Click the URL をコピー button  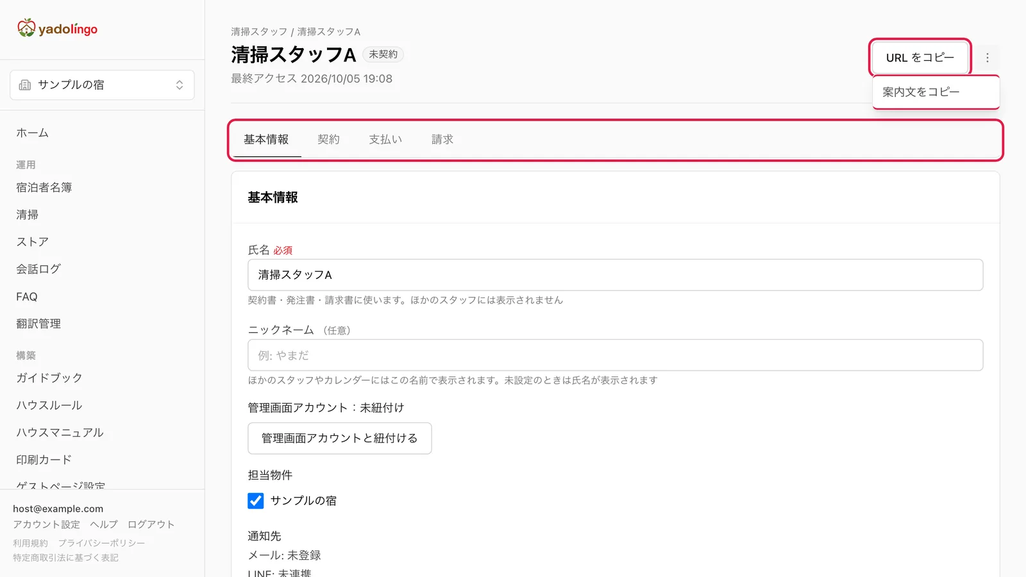point(920,58)
